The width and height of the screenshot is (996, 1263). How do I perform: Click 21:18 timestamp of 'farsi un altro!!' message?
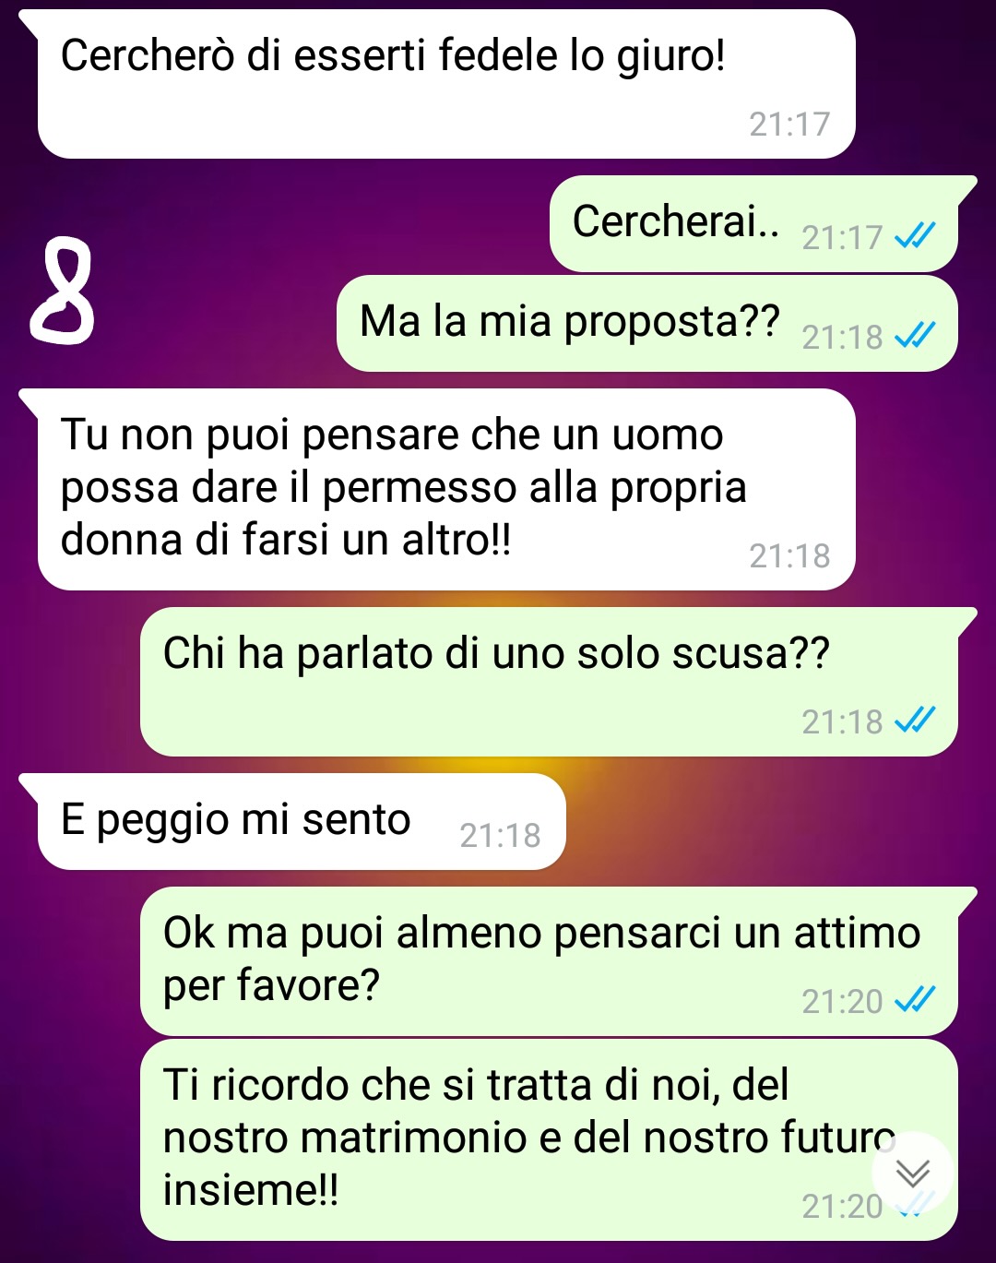click(789, 555)
